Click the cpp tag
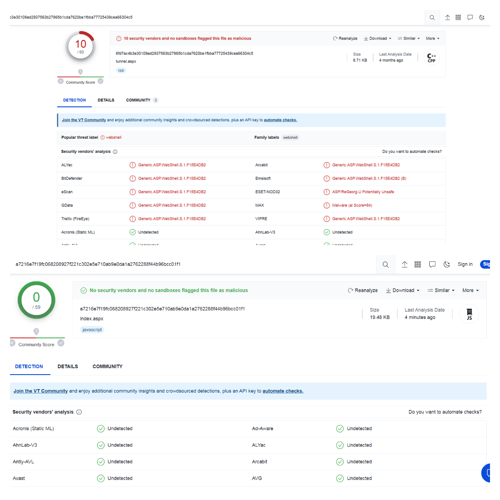 click(121, 70)
